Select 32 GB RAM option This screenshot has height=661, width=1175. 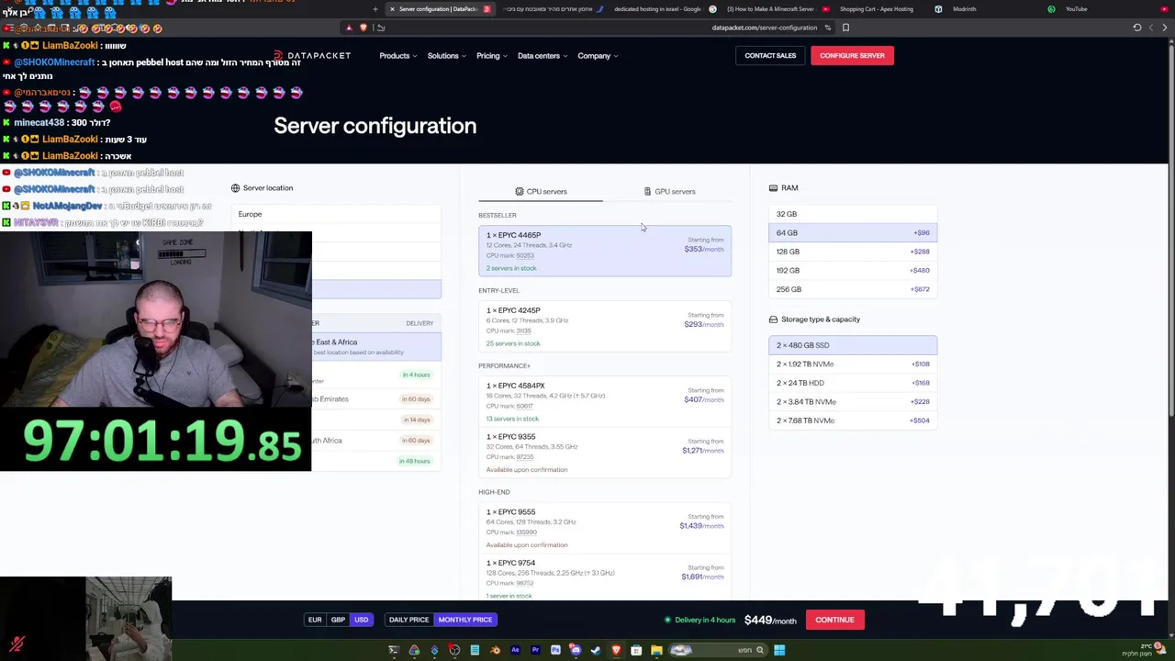click(853, 214)
